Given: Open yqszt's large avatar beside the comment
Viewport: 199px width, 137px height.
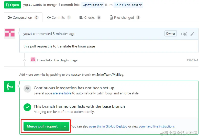Looking at the screenshot, I should pos(10,34).
